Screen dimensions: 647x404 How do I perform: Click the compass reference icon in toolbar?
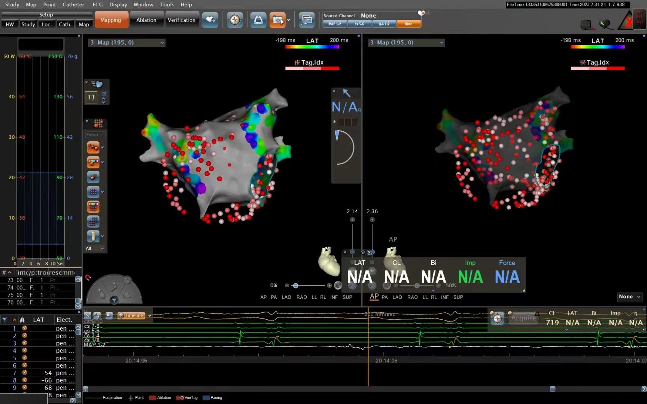tap(235, 20)
